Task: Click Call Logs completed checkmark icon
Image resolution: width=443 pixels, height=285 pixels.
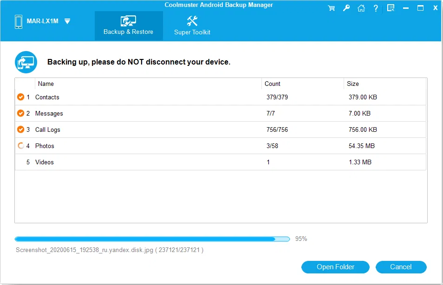Action: 20,130
